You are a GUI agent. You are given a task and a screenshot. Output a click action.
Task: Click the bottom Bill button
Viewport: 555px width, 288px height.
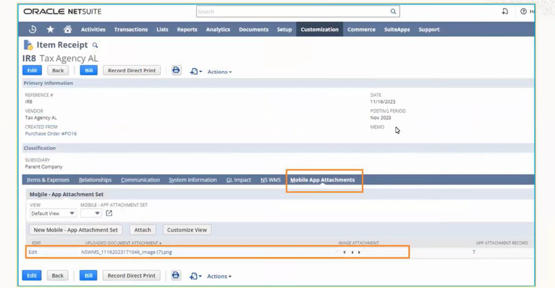[88, 275]
